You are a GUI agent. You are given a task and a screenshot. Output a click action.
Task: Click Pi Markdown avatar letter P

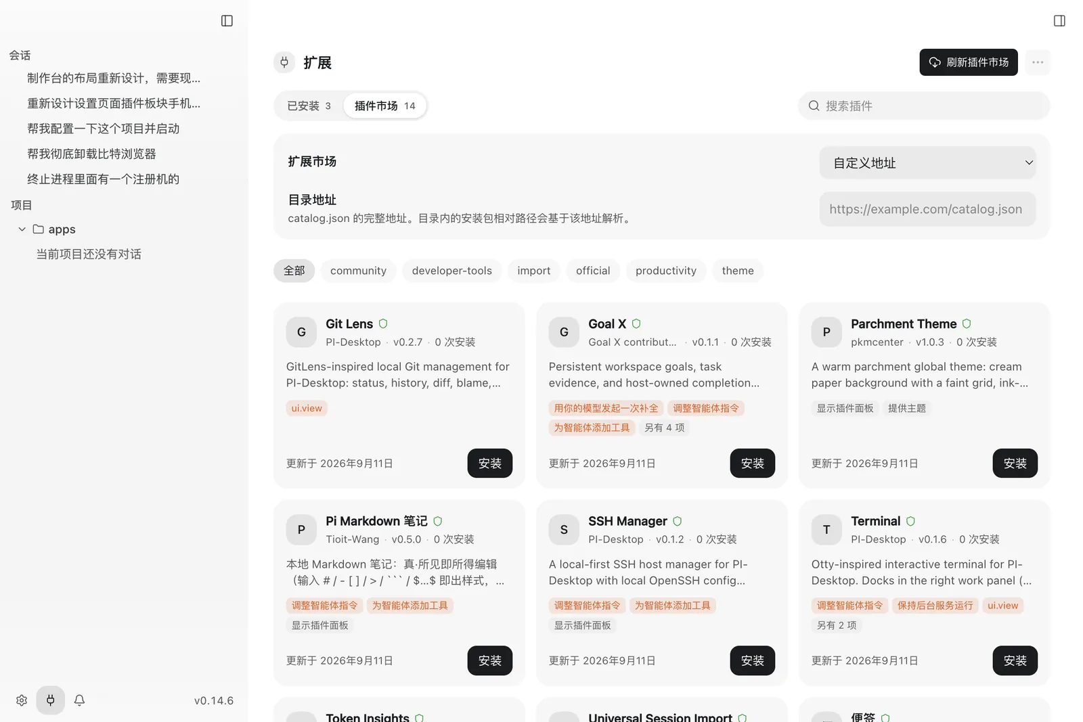301,530
